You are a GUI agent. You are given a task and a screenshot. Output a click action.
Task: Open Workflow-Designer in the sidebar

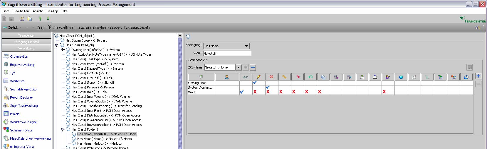click(24, 122)
